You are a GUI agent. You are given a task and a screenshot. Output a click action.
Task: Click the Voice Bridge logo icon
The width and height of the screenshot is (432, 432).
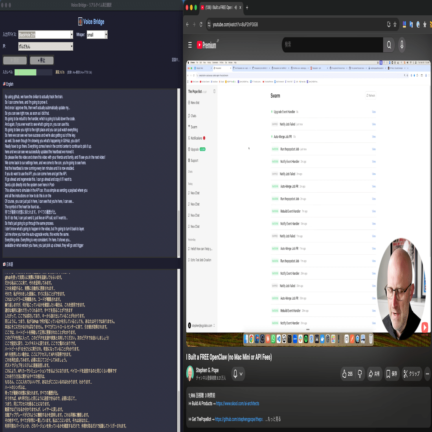tap(80, 22)
